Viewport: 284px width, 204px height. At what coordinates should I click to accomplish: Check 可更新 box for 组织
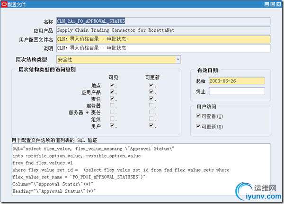(x=151, y=118)
